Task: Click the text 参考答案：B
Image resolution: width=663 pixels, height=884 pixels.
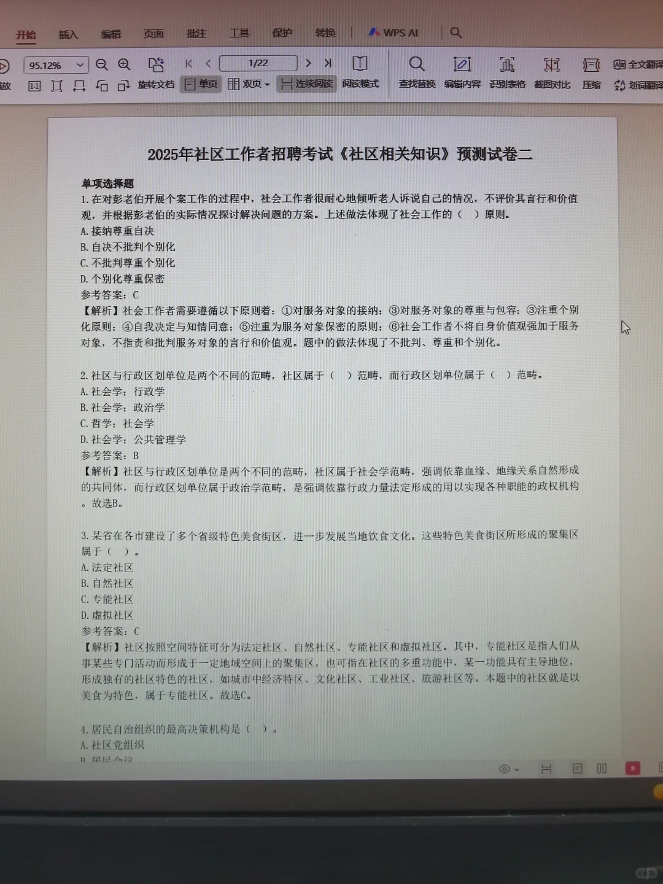Action: point(110,456)
